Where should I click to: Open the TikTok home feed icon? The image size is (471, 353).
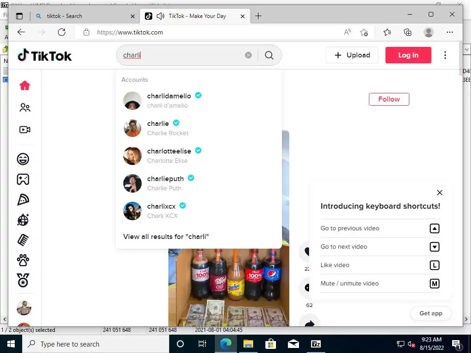(25, 85)
